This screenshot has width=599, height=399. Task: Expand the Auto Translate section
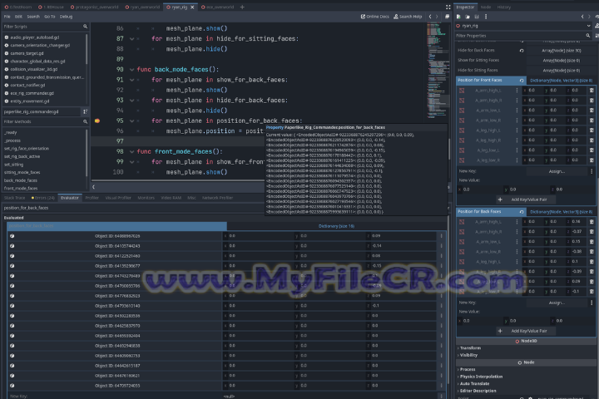pos(473,383)
